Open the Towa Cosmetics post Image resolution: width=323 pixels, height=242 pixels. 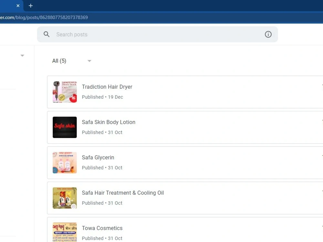click(102, 228)
